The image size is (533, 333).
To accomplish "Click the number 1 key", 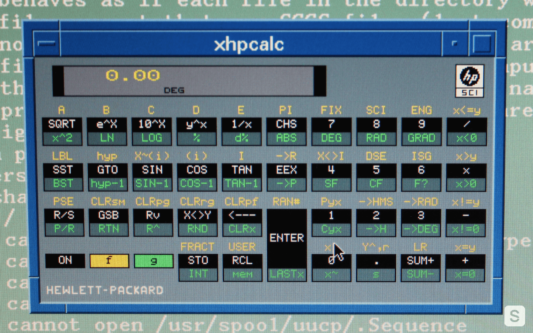I will pos(332,223).
